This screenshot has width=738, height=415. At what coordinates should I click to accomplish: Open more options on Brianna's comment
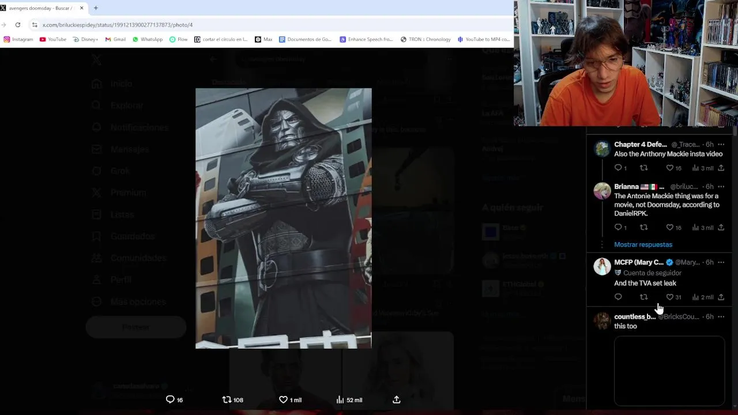(x=721, y=187)
